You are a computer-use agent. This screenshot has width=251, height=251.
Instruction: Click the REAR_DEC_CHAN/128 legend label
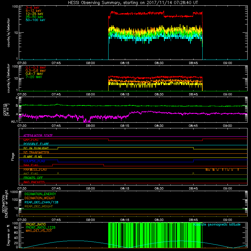[41, 202]
